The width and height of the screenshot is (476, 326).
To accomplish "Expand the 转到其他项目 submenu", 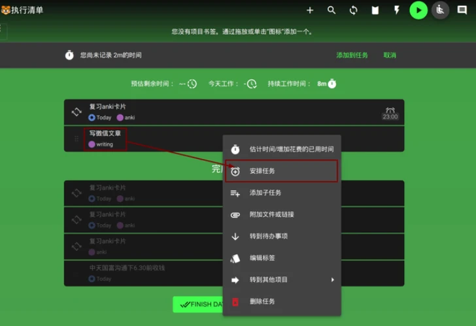I will (282, 280).
